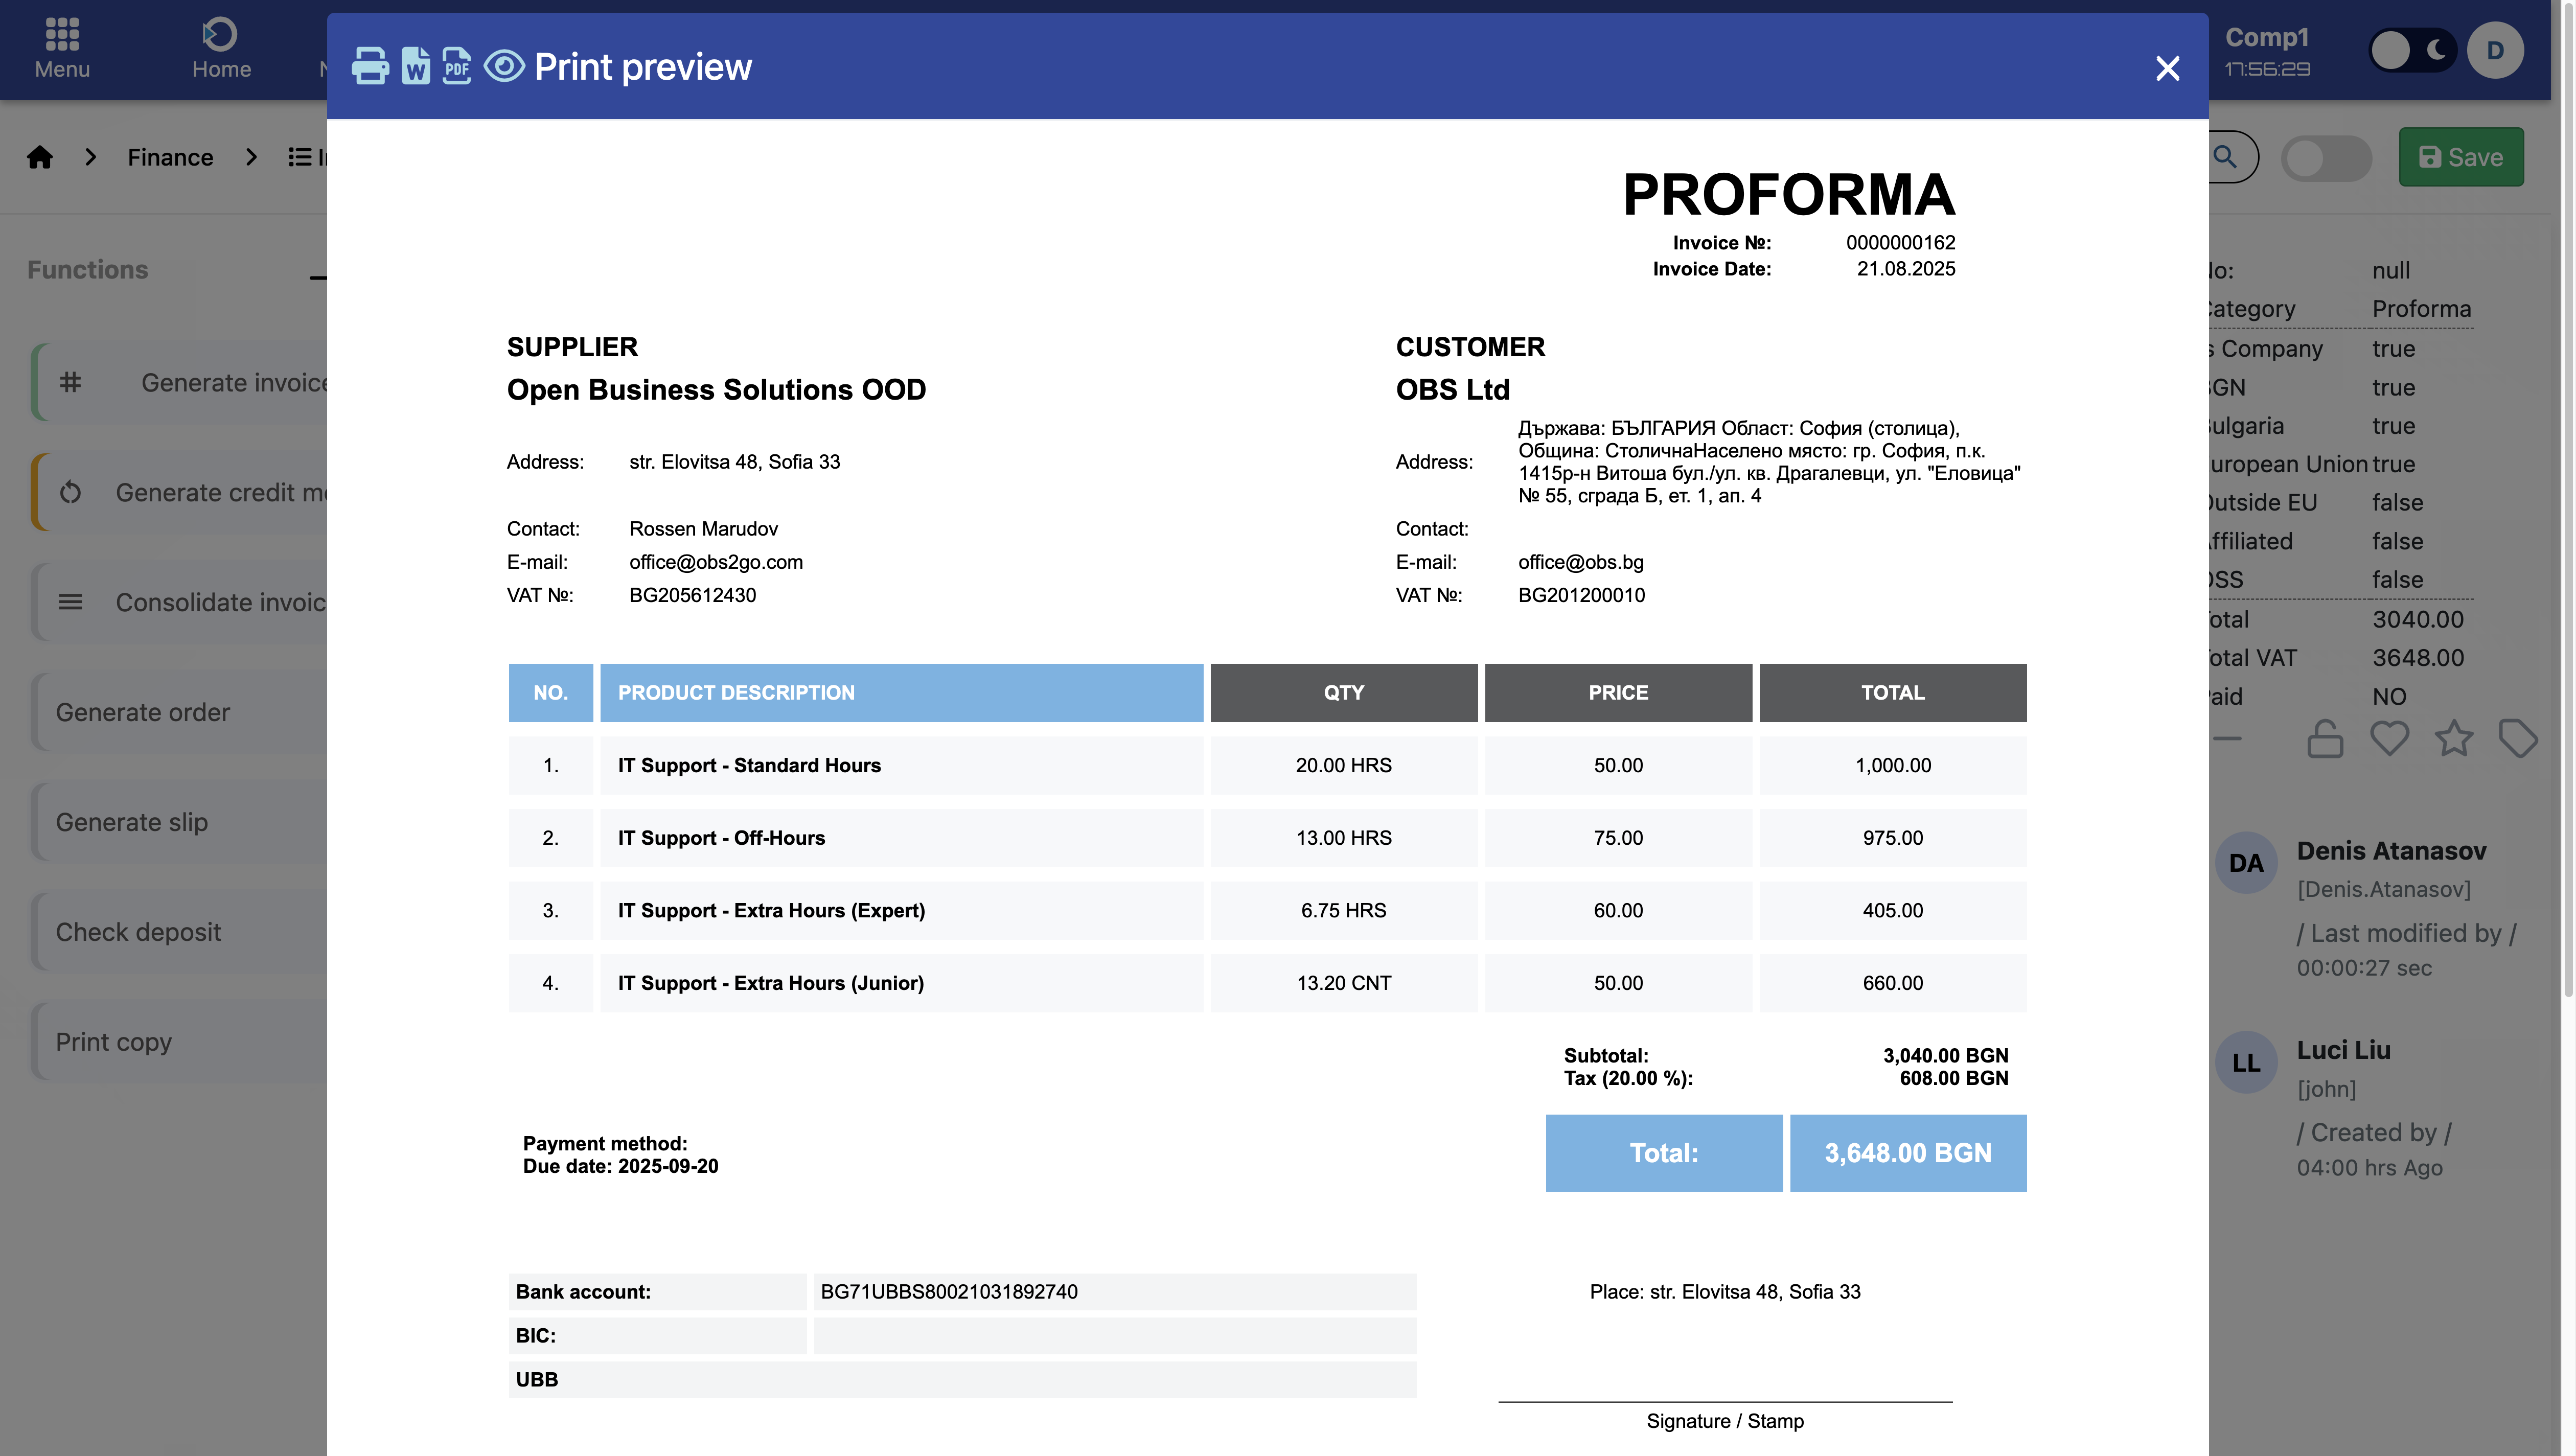
Task: Click the empty BIC field
Action: 1114,1336
